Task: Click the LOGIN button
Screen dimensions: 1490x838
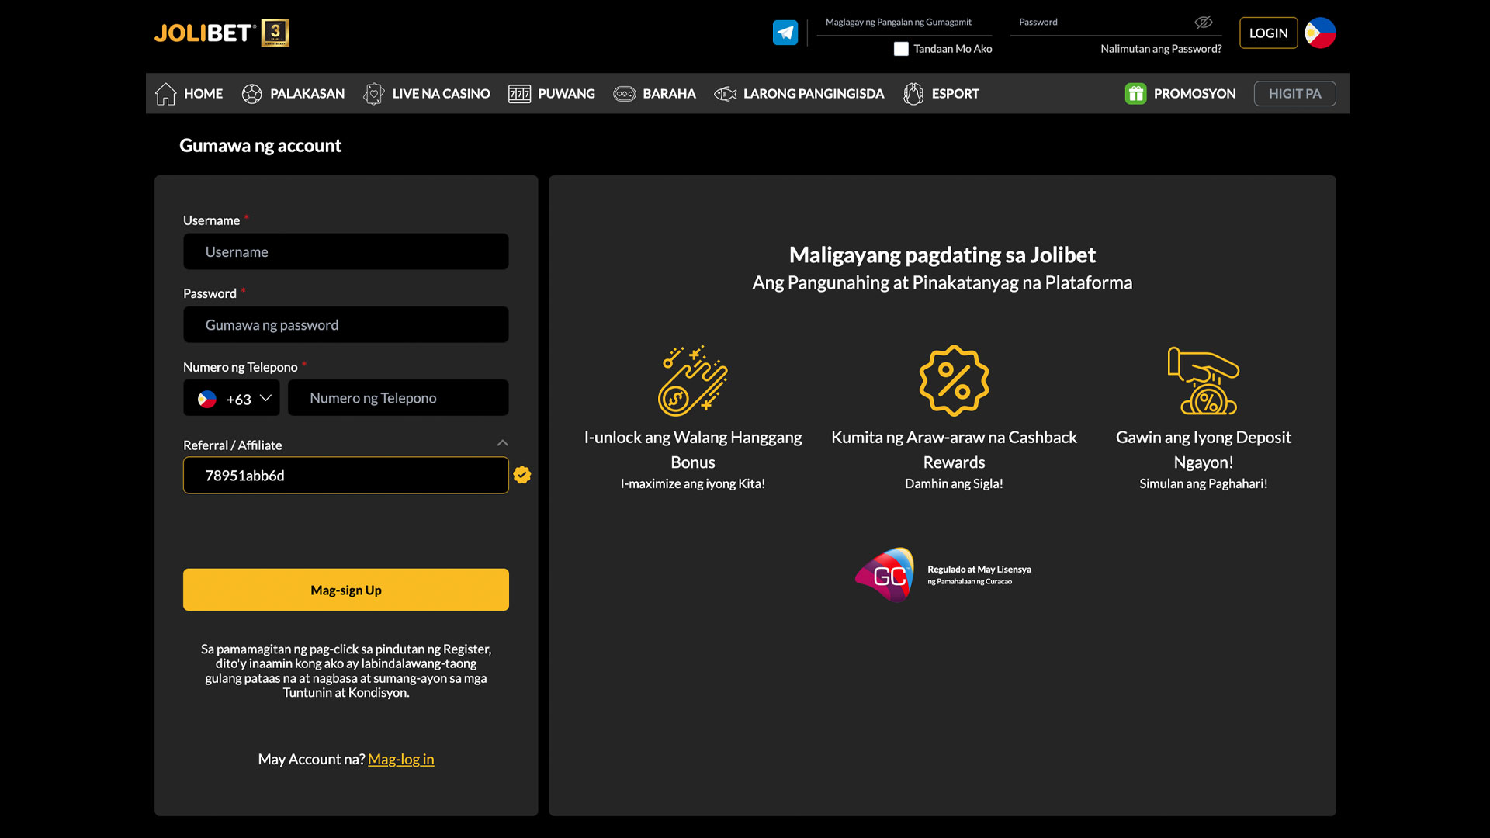Action: click(x=1268, y=33)
